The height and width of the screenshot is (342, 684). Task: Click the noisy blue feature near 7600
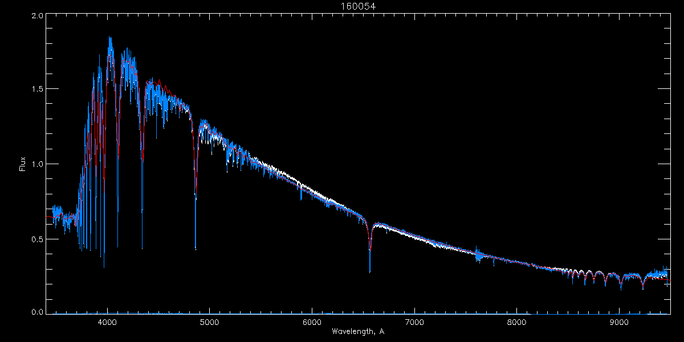[x=478, y=255]
